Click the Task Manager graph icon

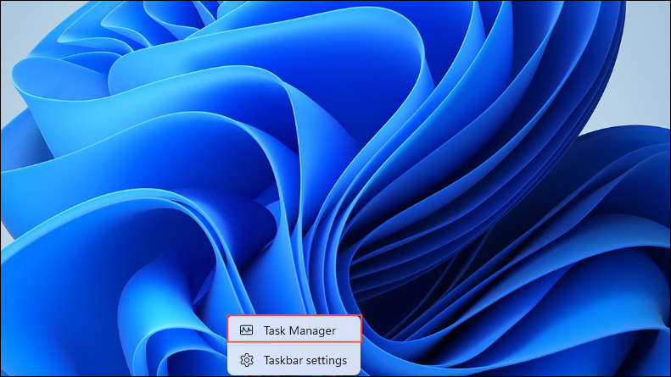pos(247,330)
